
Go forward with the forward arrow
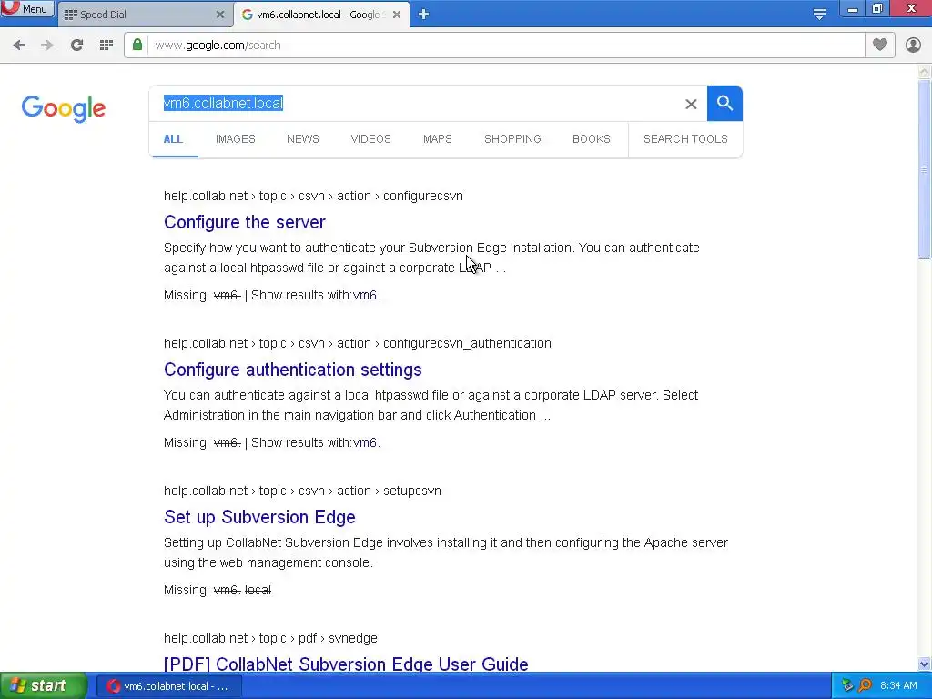pos(47,46)
